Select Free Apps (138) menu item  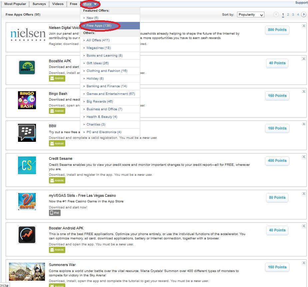[x=110, y=26]
